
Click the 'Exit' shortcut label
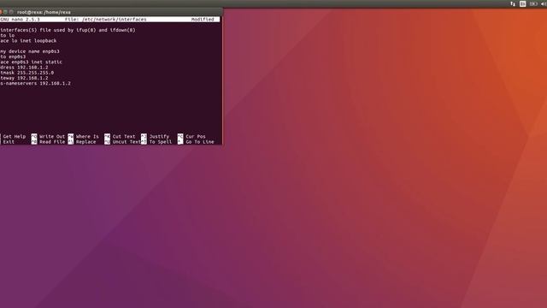coord(9,142)
